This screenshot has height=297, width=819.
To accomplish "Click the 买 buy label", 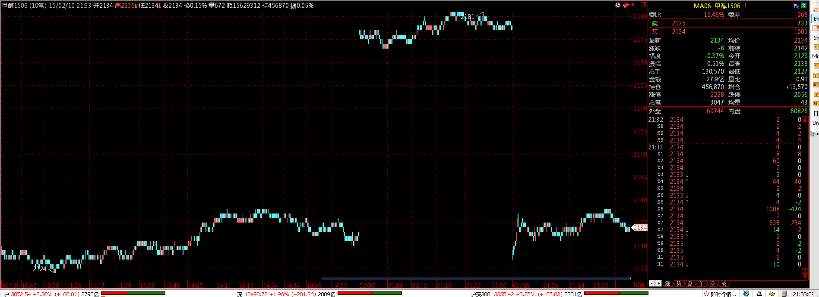I will click(655, 32).
